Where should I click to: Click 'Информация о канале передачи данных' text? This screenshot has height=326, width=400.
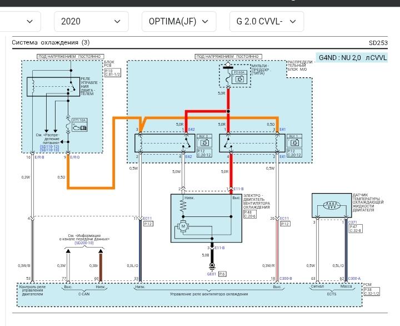tap(84, 238)
